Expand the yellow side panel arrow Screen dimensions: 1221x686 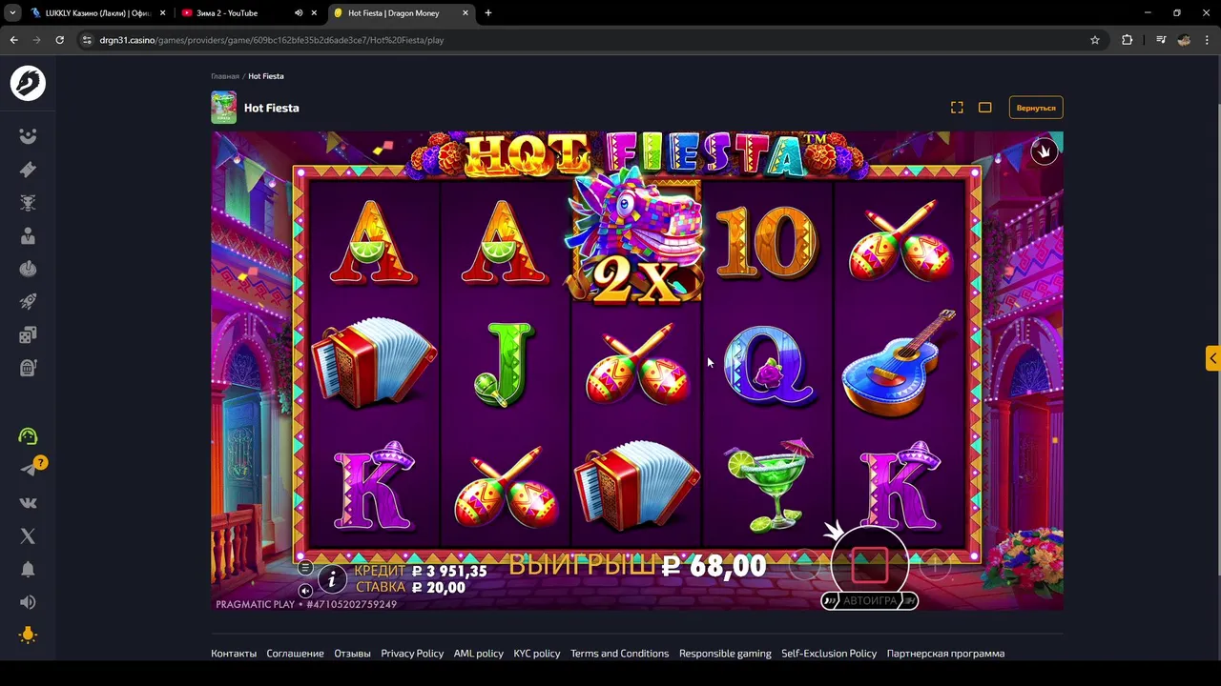[1212, 358]
